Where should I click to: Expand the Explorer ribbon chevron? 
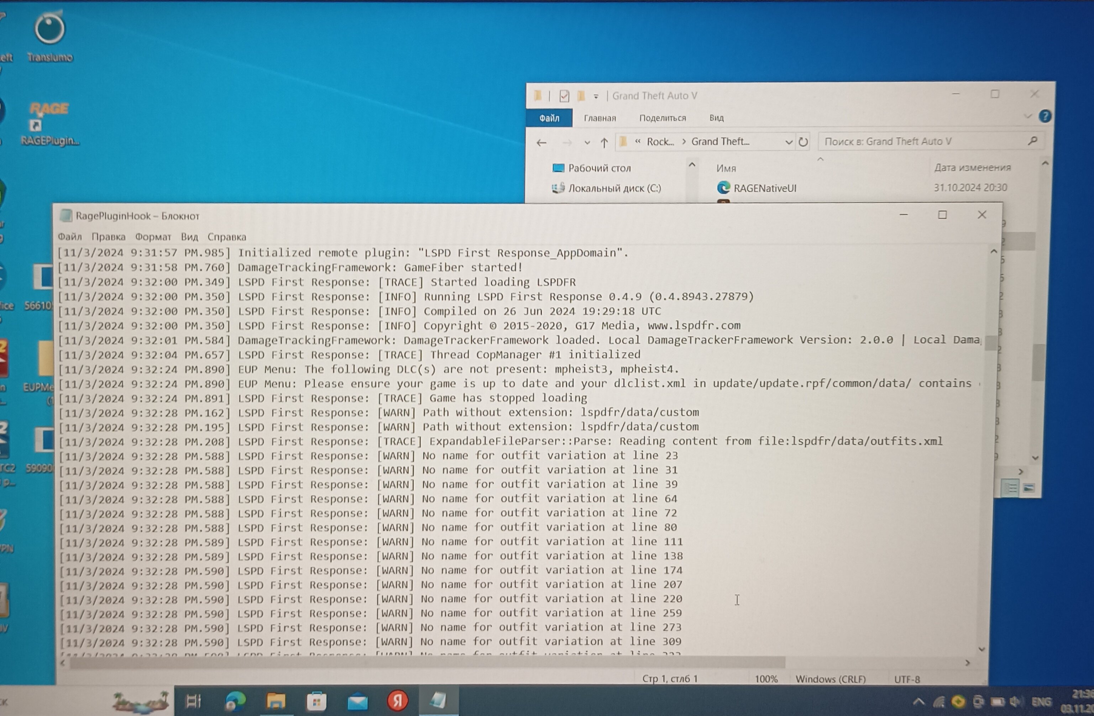(x=1028, y=116)
